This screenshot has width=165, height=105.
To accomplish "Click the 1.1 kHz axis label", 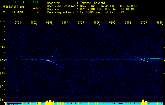I will point(2,34).
